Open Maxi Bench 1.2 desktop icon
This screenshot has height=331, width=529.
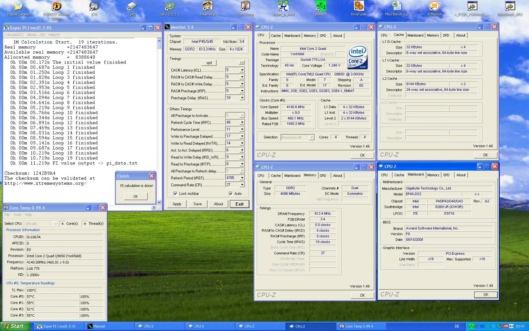396,6
